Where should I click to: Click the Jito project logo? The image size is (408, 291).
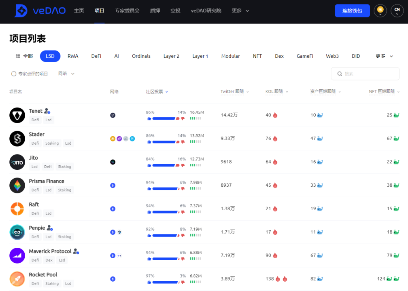(x=17, y=162)
